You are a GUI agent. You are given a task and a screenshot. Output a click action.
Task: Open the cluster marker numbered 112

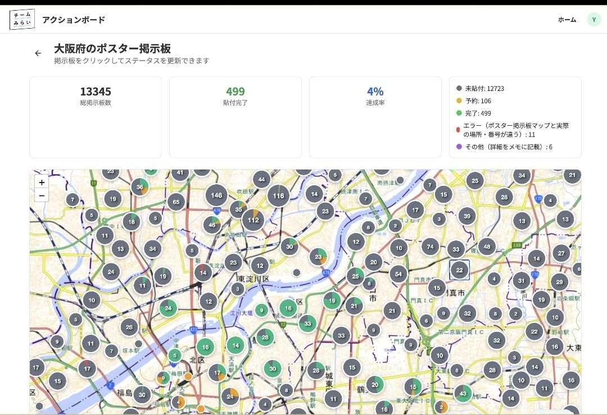coord(253,220)
